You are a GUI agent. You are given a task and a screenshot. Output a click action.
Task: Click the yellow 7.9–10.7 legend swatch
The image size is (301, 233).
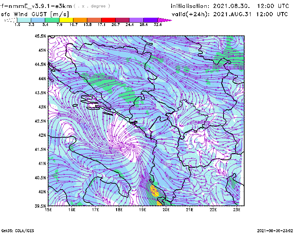pos(66,20)
